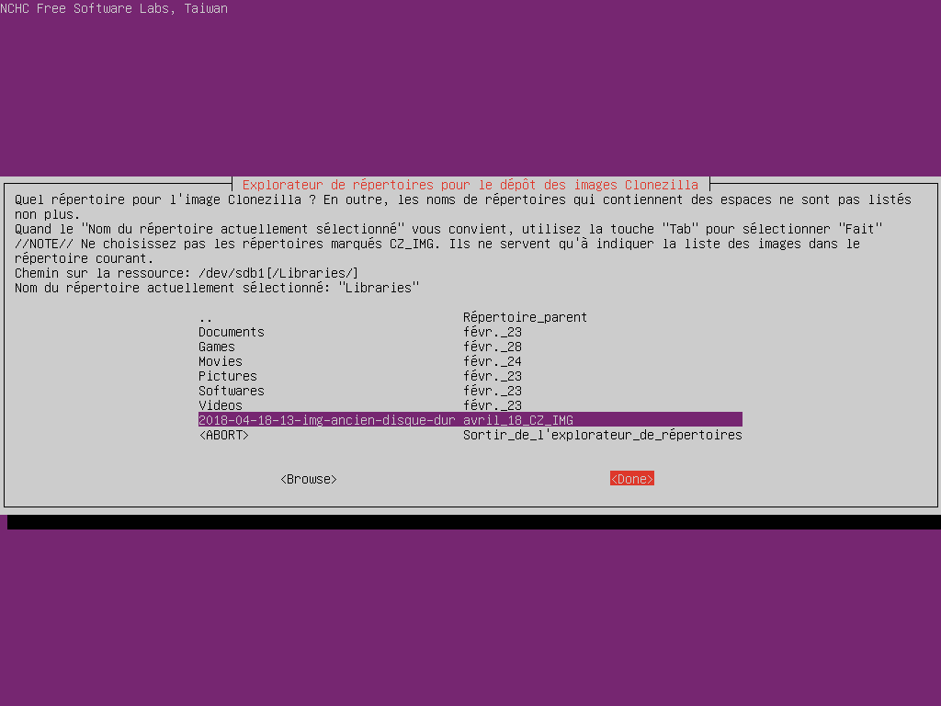Image resolution: width=941 pixels, height=706 pixels.
Task: Click févr._28 date next to Games
Action: coord(493,347)
